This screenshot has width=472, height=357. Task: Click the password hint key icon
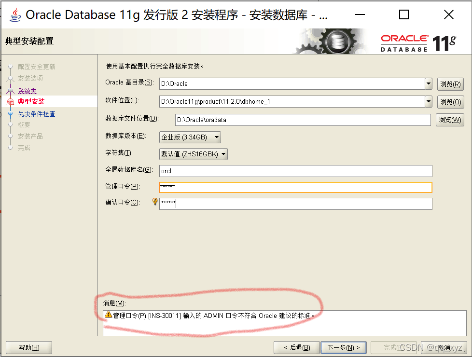pos(155,201)
